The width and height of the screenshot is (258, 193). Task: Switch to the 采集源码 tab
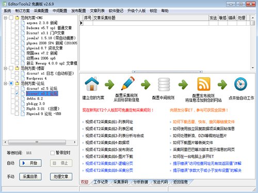pos(121,182)
